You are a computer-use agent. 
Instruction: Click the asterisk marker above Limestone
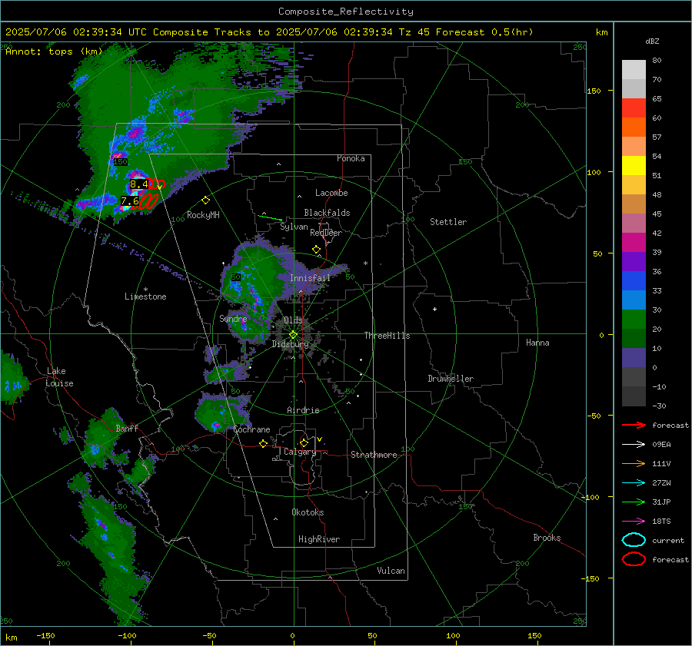145,290
